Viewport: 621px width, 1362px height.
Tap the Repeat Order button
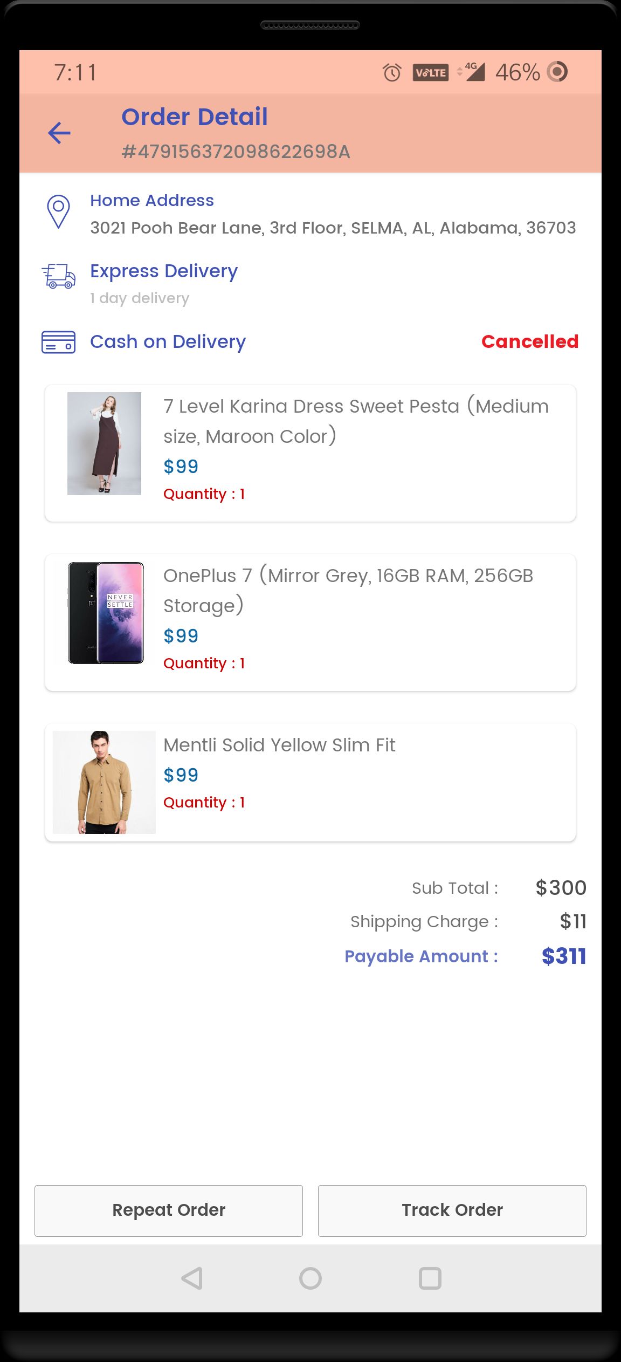click(169, 1210)
